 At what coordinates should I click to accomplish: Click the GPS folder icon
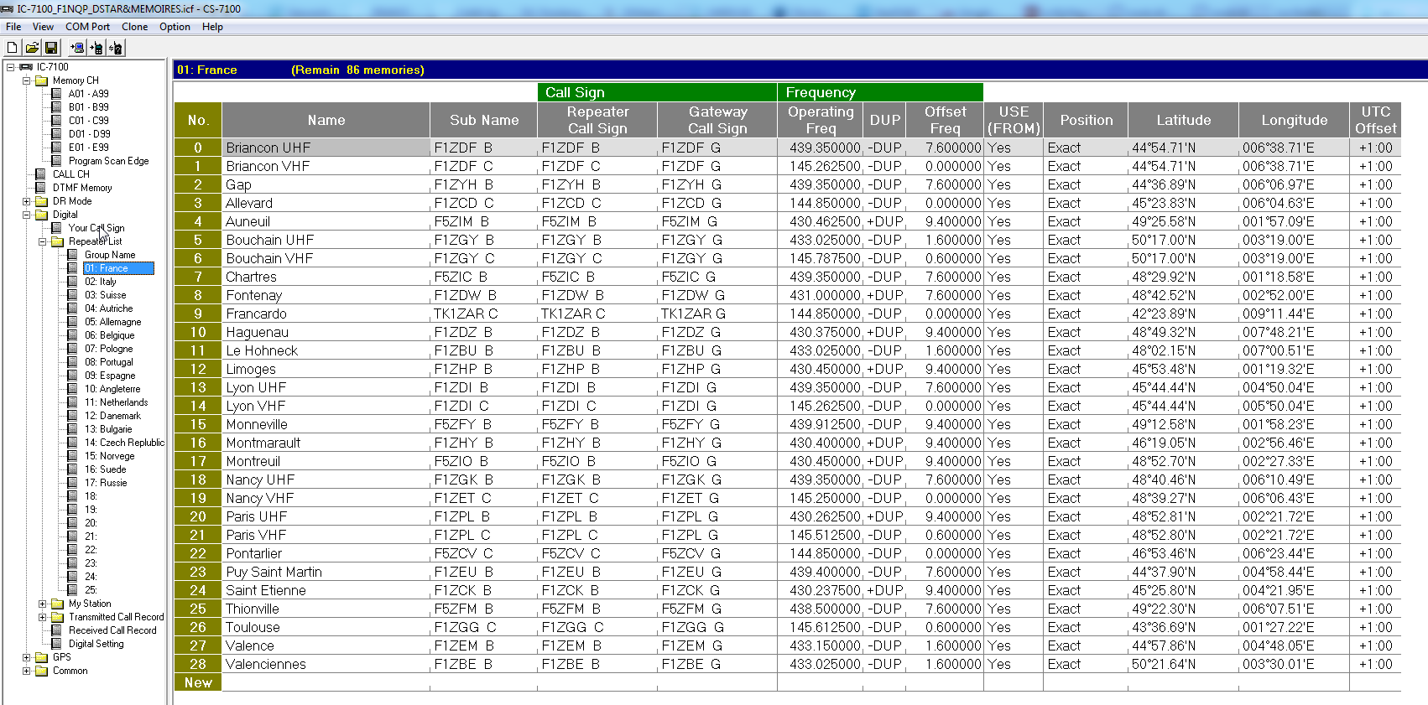point(41,657)
